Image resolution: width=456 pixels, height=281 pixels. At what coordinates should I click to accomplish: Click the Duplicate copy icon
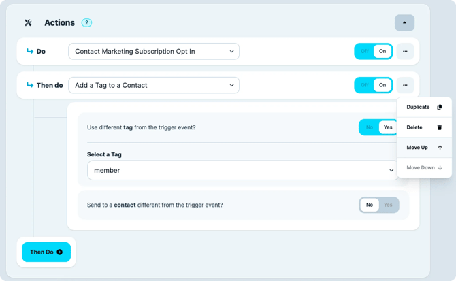point(440,107)
